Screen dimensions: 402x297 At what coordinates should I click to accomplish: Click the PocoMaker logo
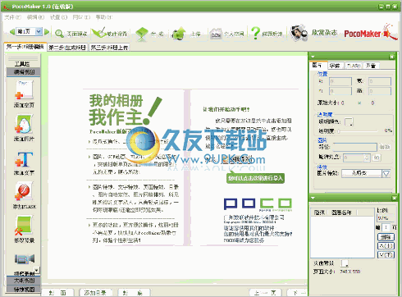click(x=370, y=33)
